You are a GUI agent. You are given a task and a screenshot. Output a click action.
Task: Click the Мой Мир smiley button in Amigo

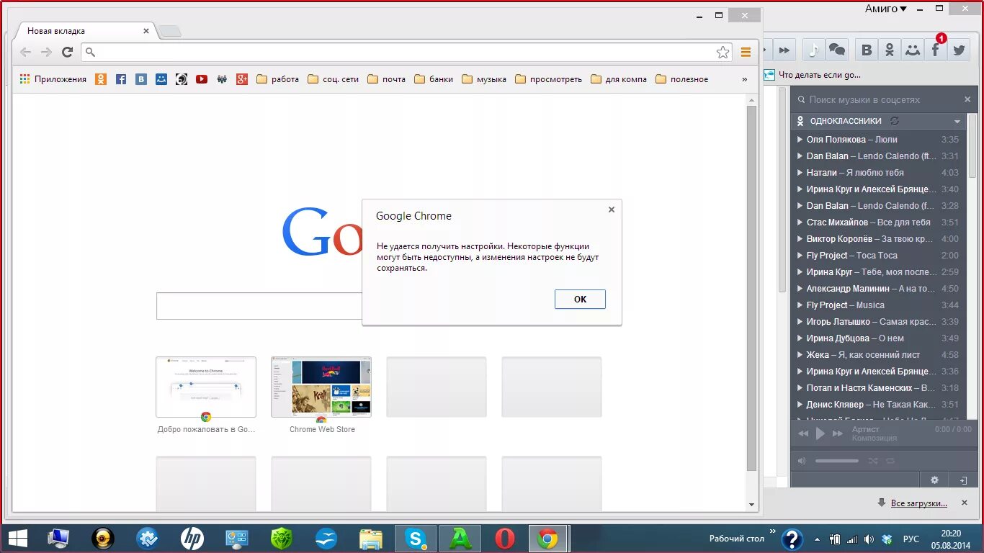pyautogui.click(x=913, y=50)
